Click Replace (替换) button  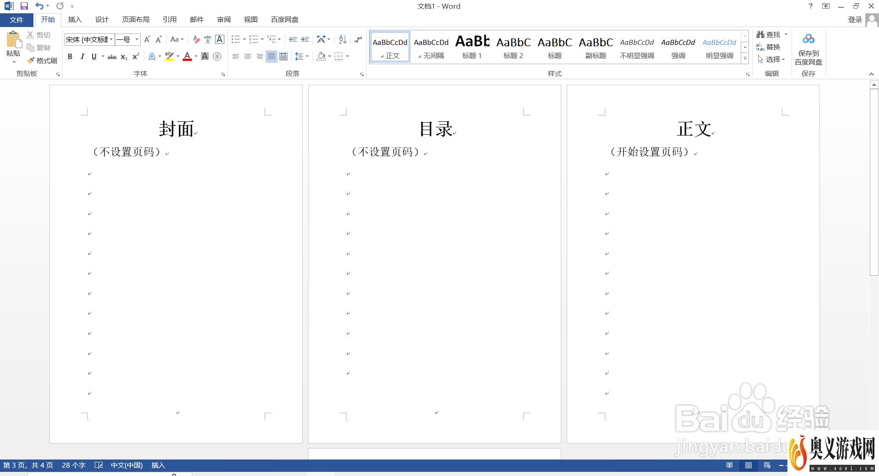tap(768, 47)
